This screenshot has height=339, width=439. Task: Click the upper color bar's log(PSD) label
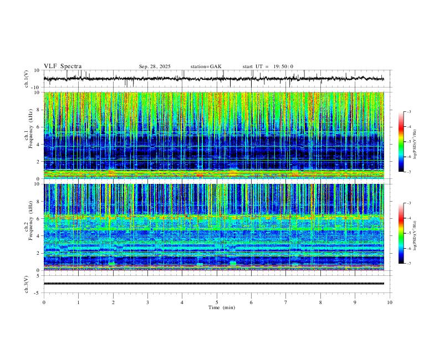pos(415,145)
